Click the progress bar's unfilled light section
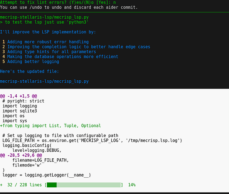The height and width of the screenshot is (194, 229). click(x=89, y=185)
